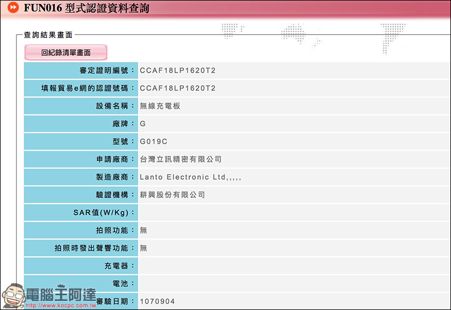Viewport: 451px width, 310px height.
Task: Click the approval date value 1070904
Action: click(x=157, y=302)
